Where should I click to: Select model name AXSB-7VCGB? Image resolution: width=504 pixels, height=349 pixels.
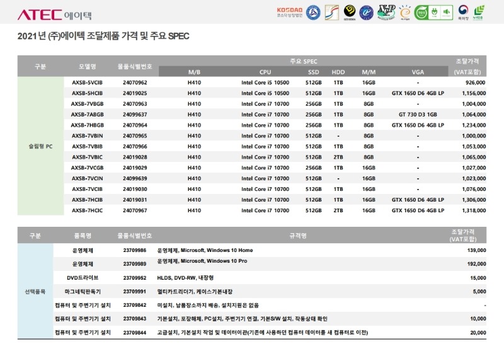pyautogui.click(x=87, y=168)
